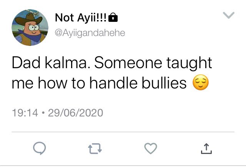Open profile via 'Not Ayii!!!' display name
246x167 pixels.
pyautogui.click(x=81, y=17)
